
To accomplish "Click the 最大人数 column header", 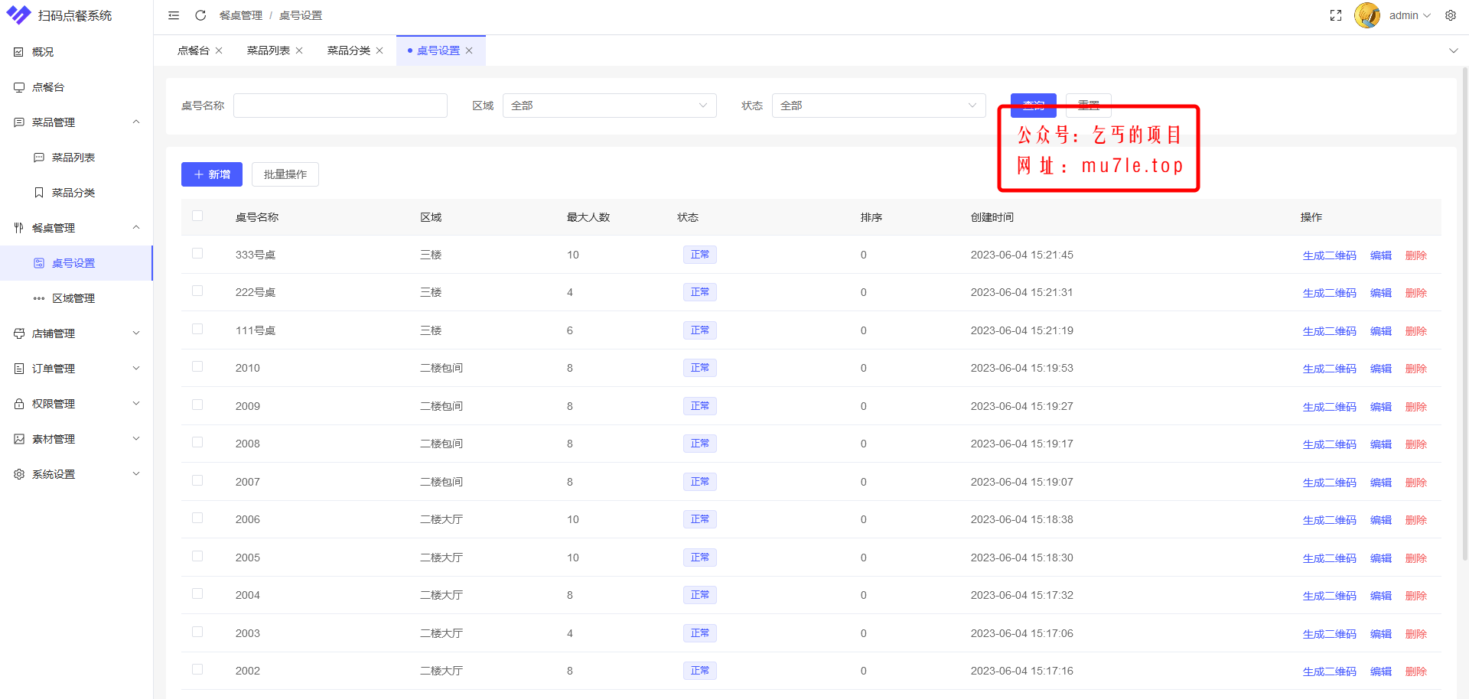I will (x=588, y=217).
